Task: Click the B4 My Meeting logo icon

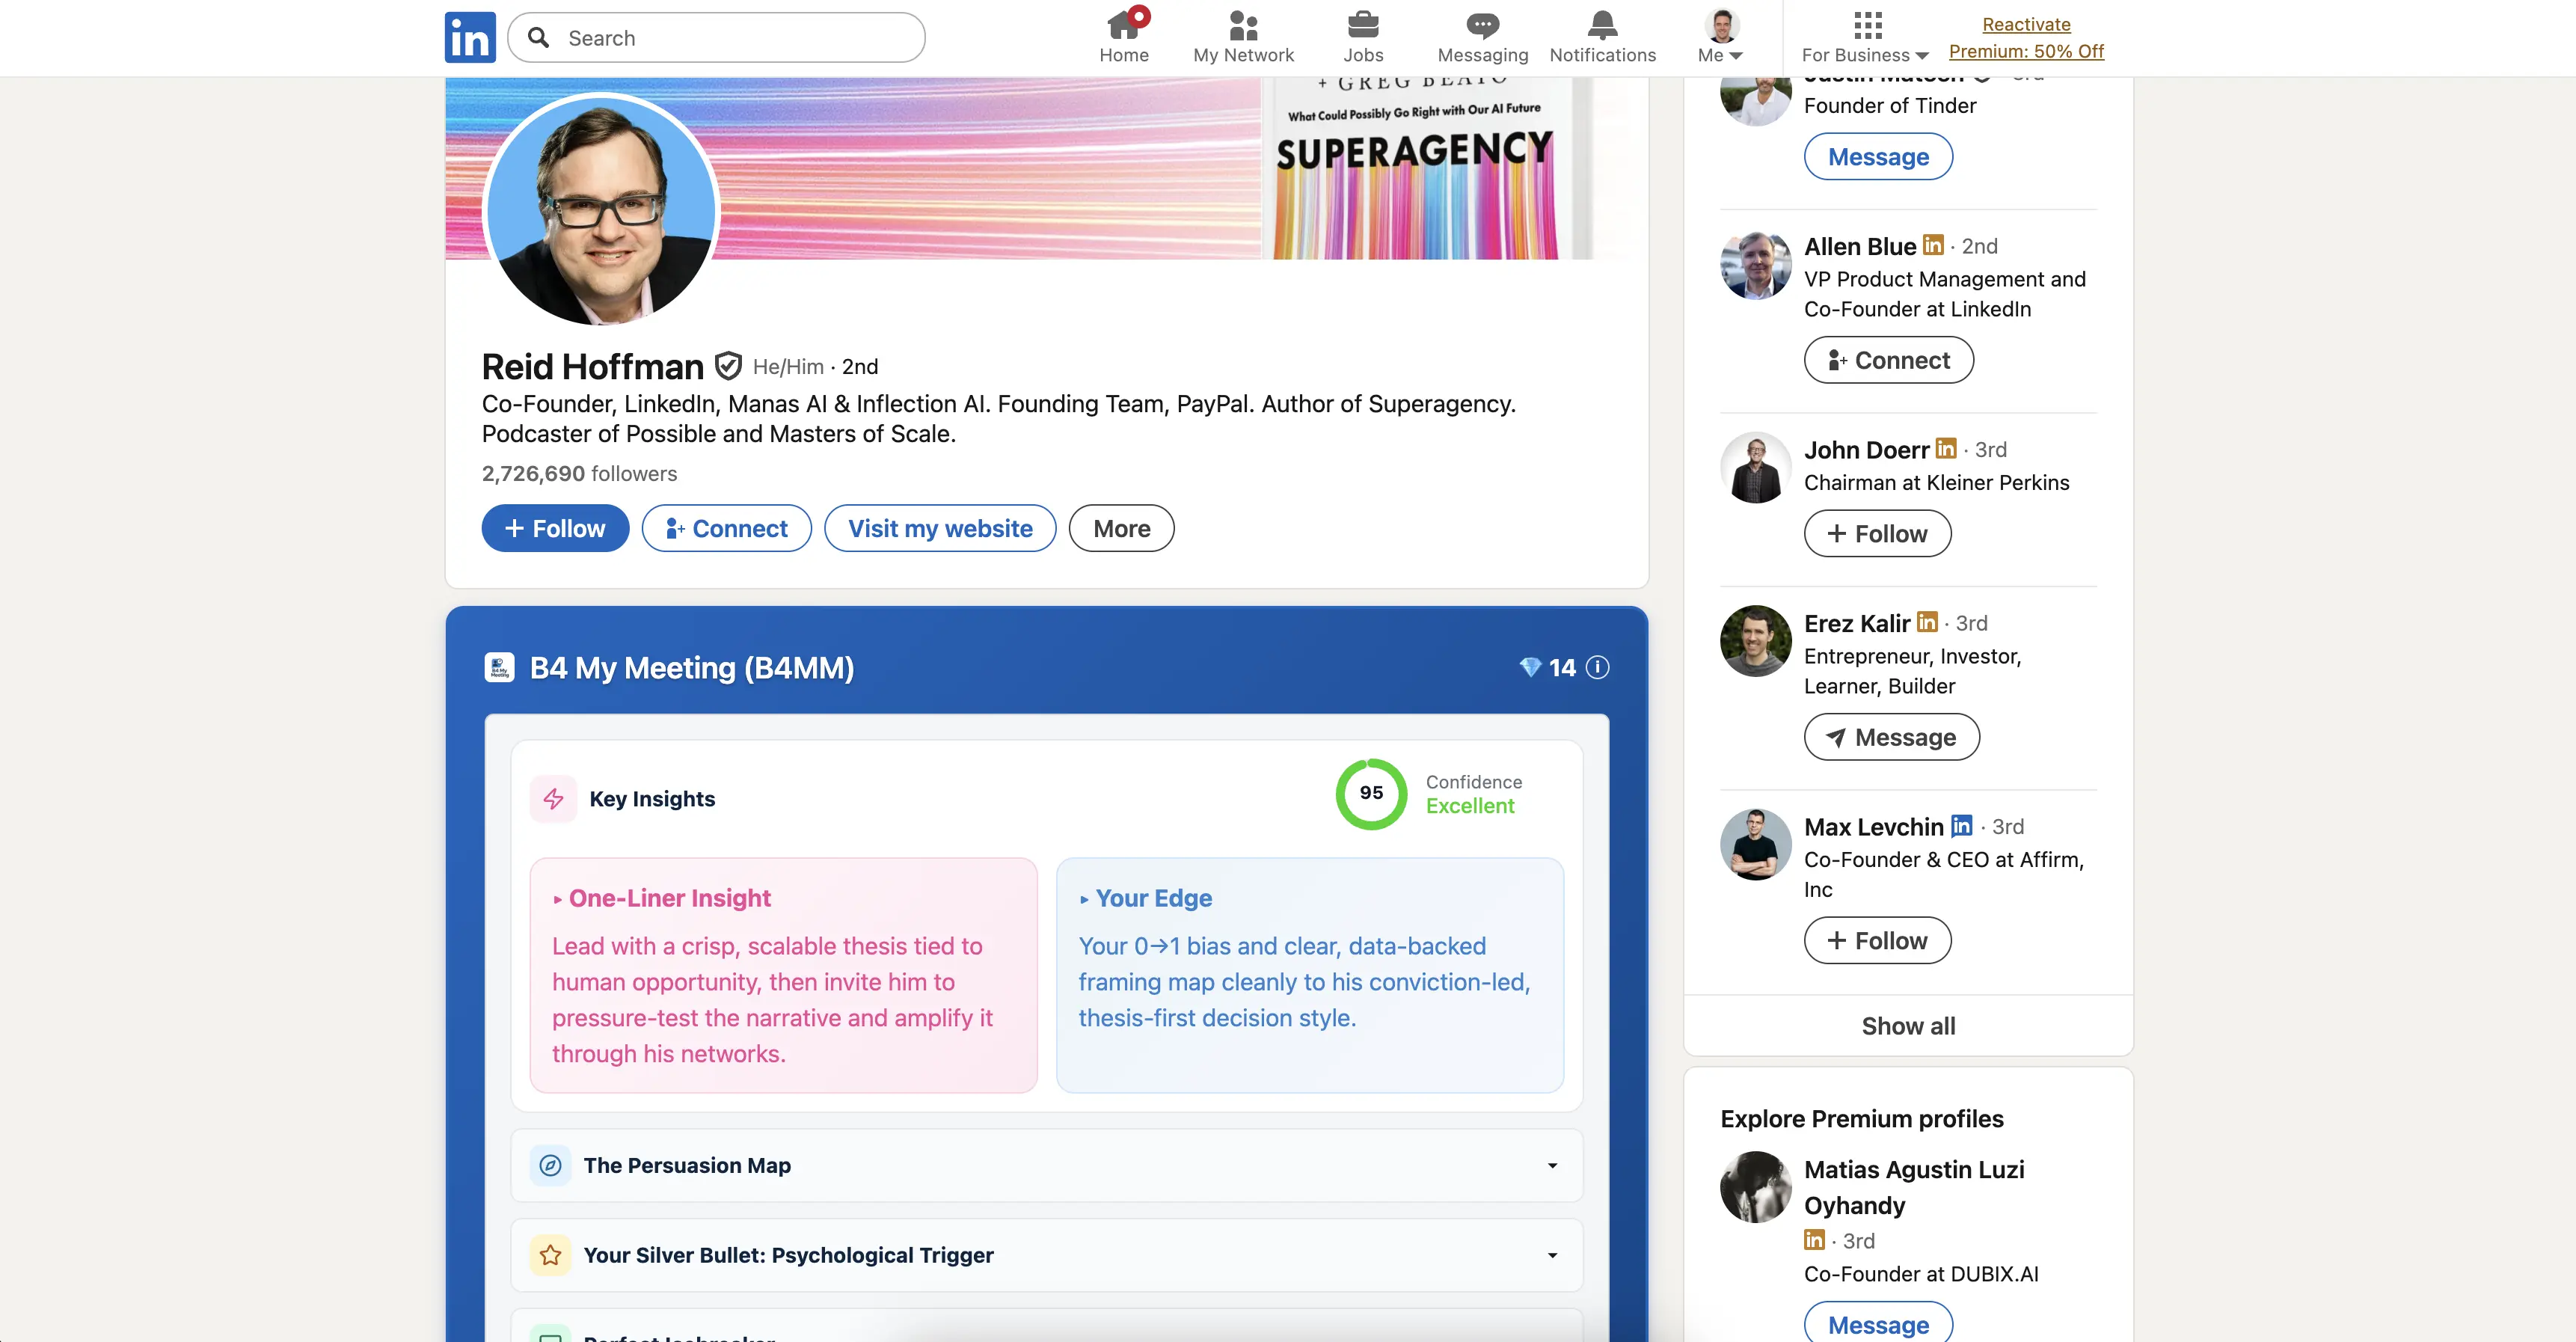Action: tap(499, 667)
